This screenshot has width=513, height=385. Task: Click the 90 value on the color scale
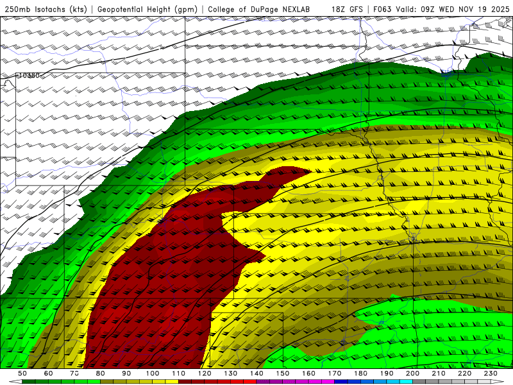point(126,373)
